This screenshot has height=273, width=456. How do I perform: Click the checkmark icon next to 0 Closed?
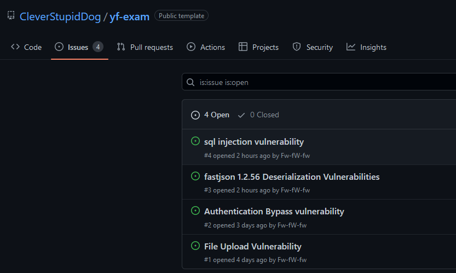point(241,115)
